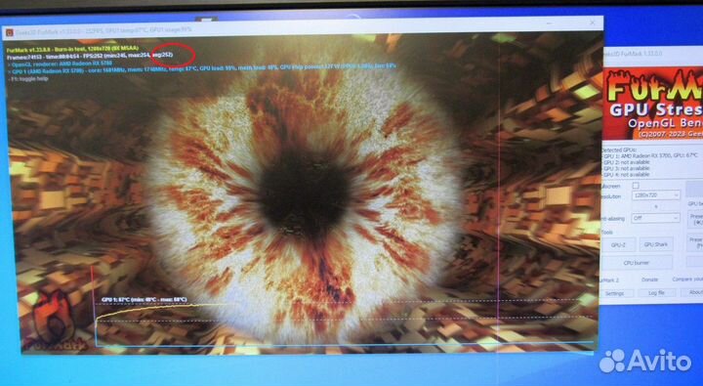Open the Log file button

(x=656, y=292)
